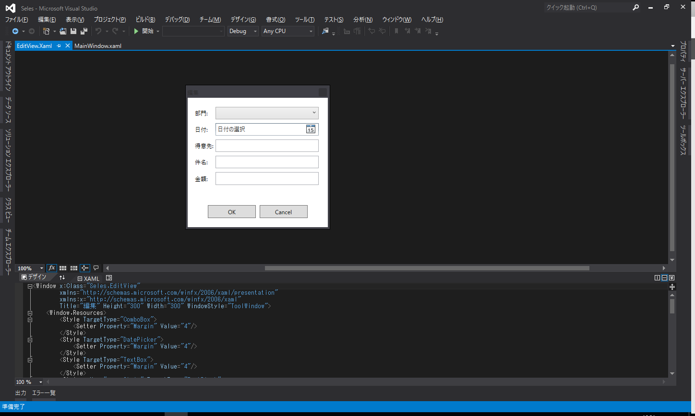Open the プロパティ side panel tab
The height and width of the screenshot is (416, 695).
(683, 52)
